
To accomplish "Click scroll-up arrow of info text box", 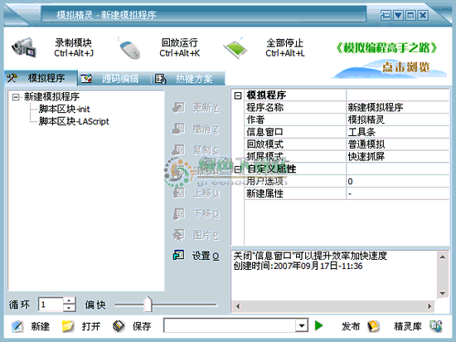I will [443, 256].
